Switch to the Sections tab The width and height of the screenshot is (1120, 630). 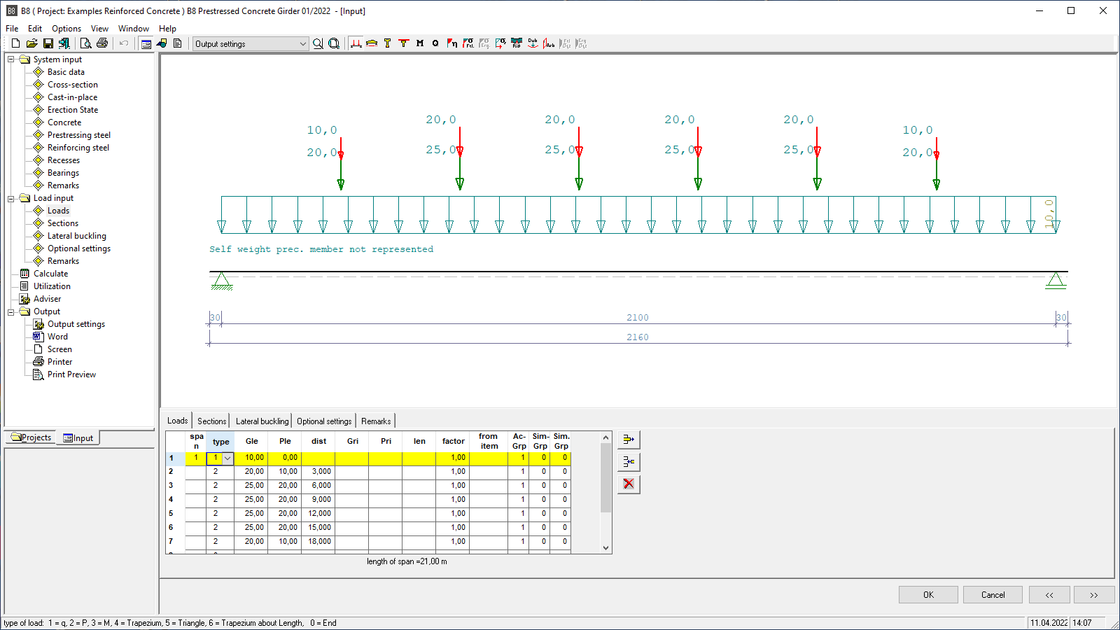[x=211, y=421]
